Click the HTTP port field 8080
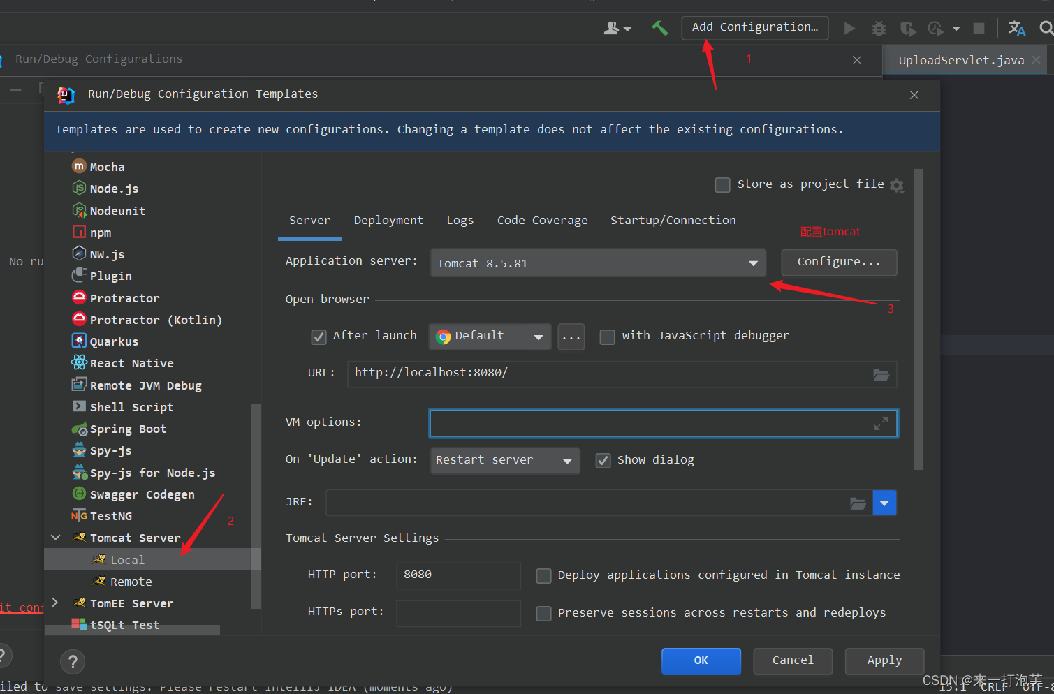1054x694 pixels. [x=458, y=575]
